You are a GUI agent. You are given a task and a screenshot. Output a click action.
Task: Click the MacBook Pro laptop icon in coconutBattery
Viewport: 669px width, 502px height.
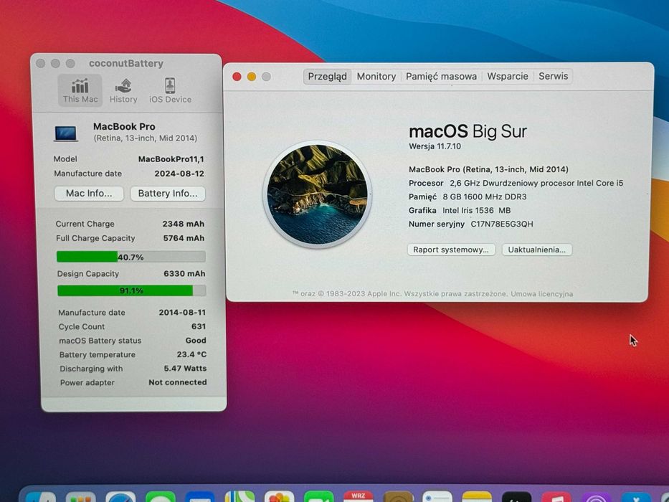click(x=66, y=133)
